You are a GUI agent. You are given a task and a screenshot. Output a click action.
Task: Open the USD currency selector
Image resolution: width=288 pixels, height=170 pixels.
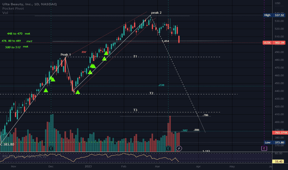tap(277, 3)
